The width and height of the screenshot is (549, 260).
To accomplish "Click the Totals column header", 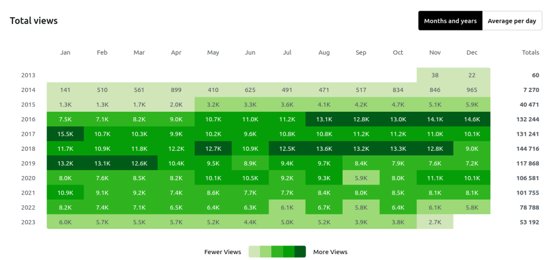I will (530, 52).
